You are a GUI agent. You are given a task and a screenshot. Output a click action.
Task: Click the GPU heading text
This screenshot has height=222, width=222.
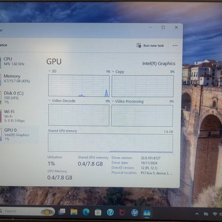pyautogui.click(x=54, y=61)
